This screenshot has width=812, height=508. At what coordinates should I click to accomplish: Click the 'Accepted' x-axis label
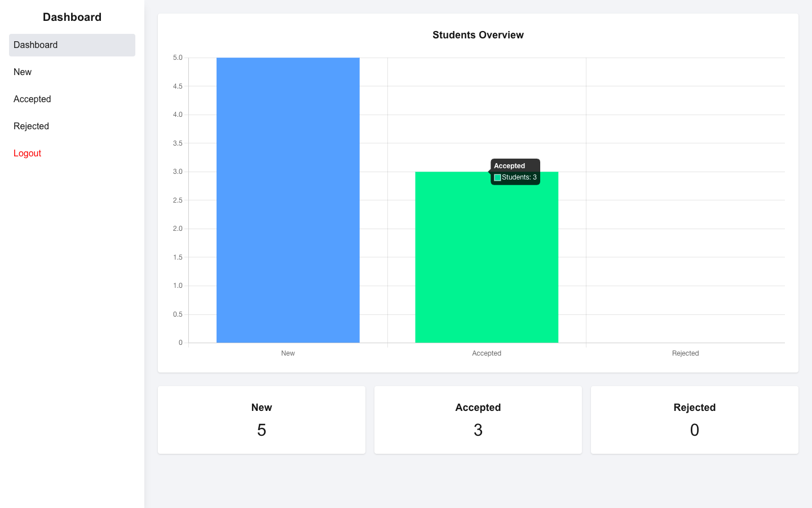tap(487, 353)
